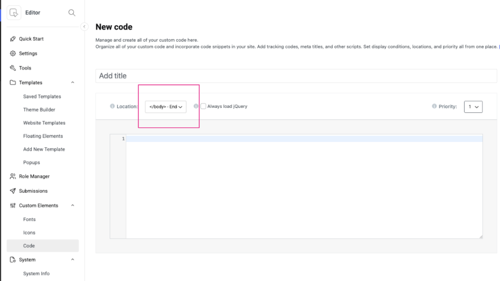Open Icons under Custom Elements

point(29,233)
